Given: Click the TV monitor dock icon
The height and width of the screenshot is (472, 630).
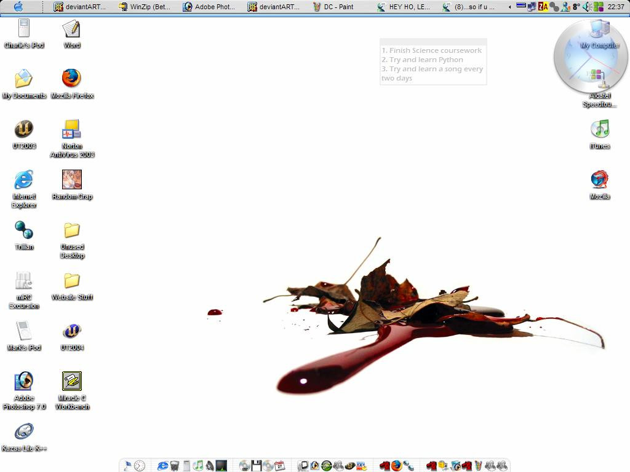Looking at the screenshot, I should (x=302, y=466).
